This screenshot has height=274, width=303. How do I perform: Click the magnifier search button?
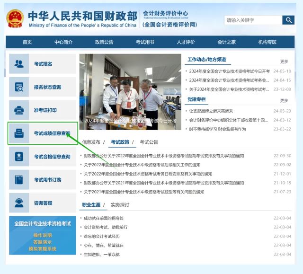click(288, 20)
